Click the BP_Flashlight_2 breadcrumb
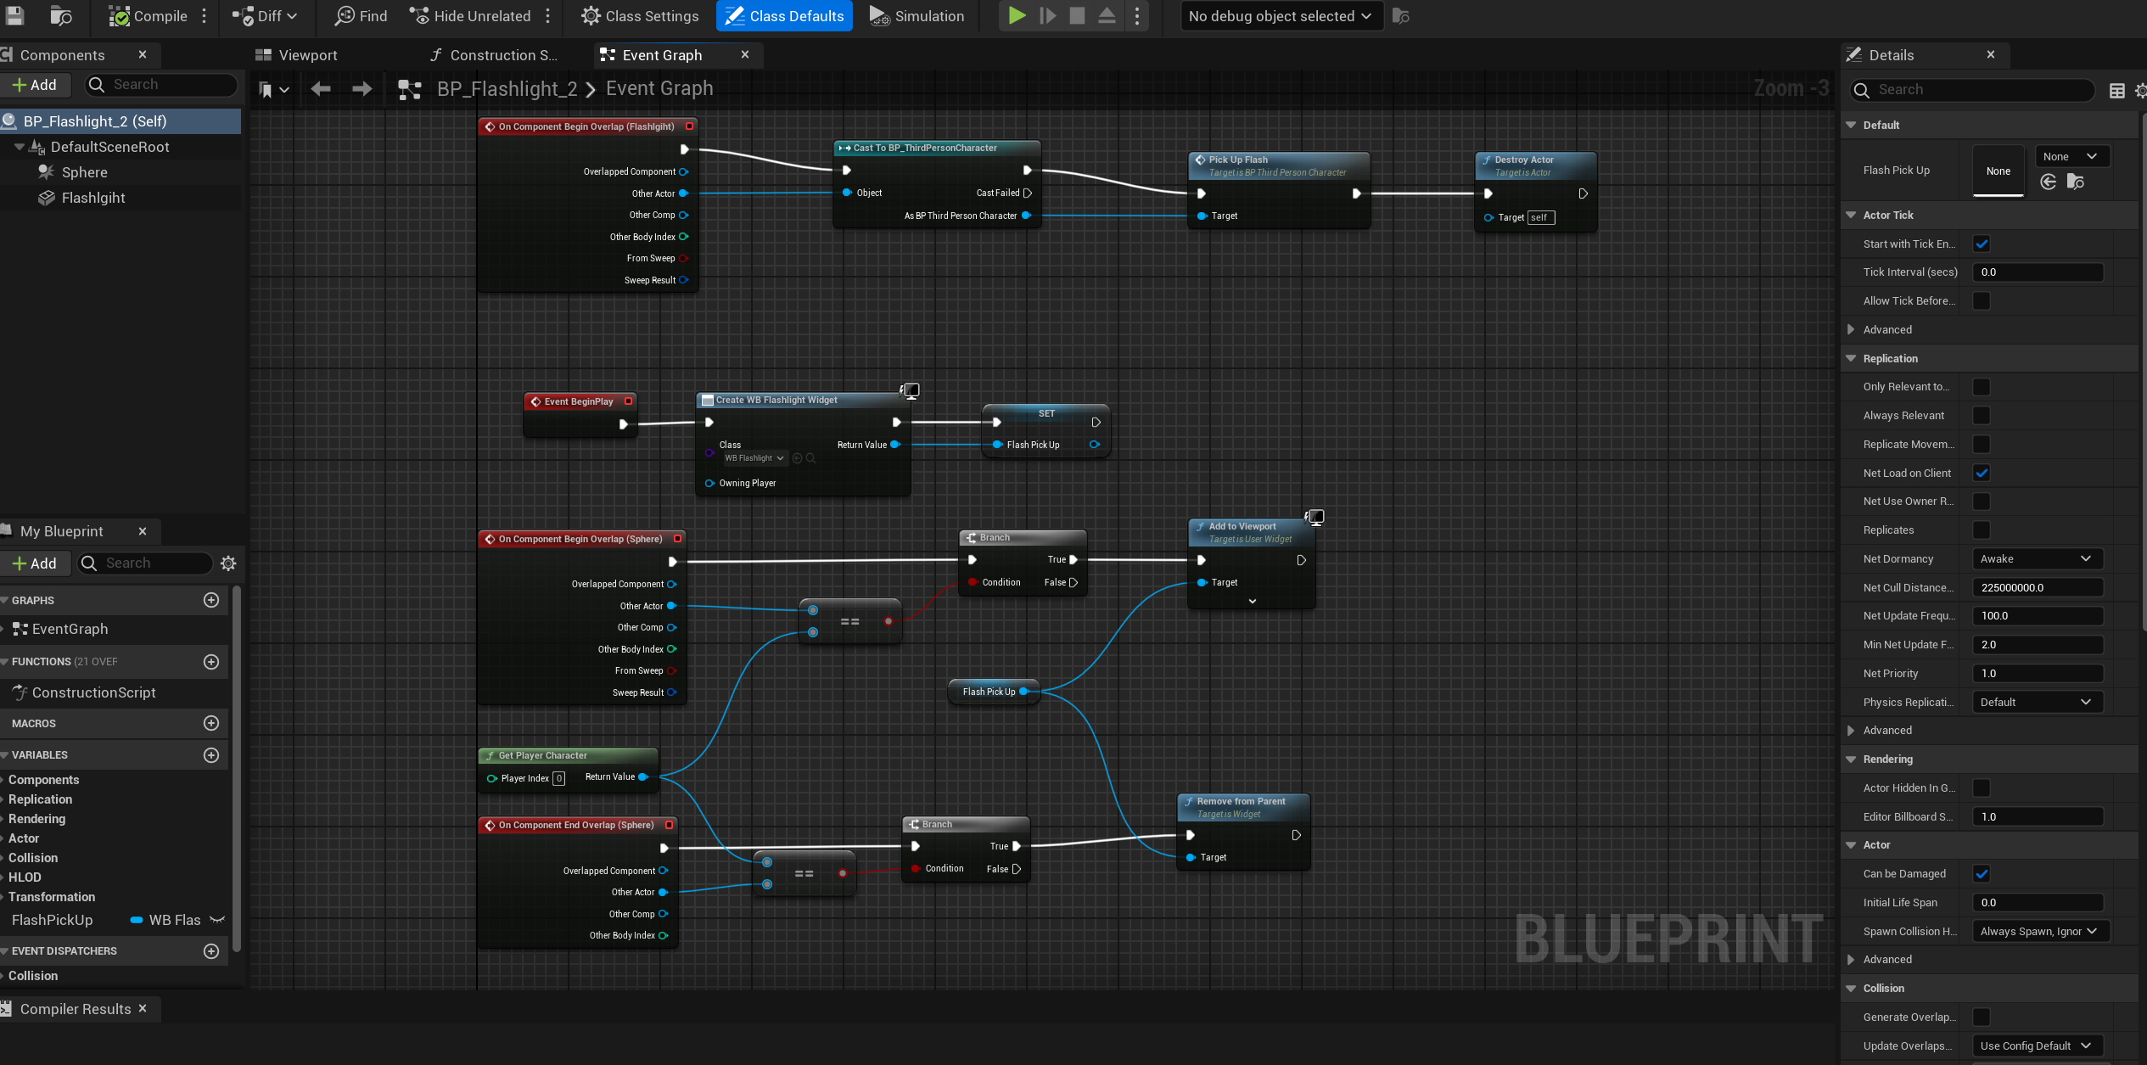Viewport: 2147px width, 1065px height. click(507, 89)
